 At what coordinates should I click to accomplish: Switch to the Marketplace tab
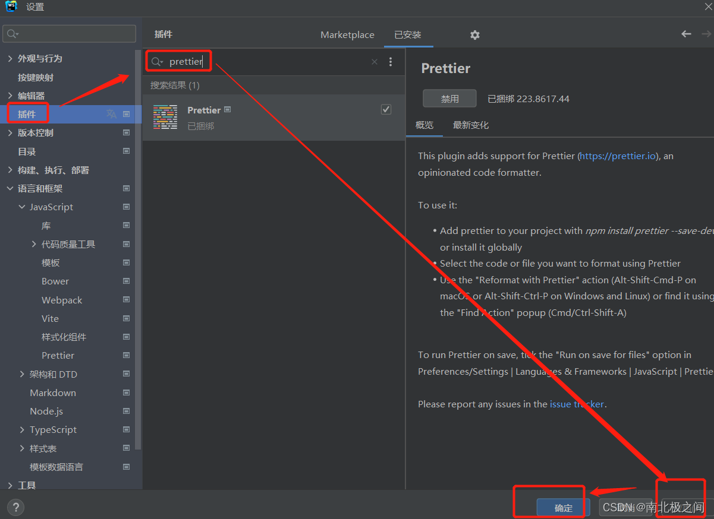[347, 35]
